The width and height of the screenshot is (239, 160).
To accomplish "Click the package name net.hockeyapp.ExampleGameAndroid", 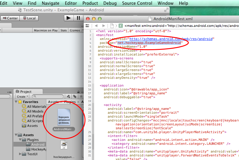I will [x=149, y=43].
